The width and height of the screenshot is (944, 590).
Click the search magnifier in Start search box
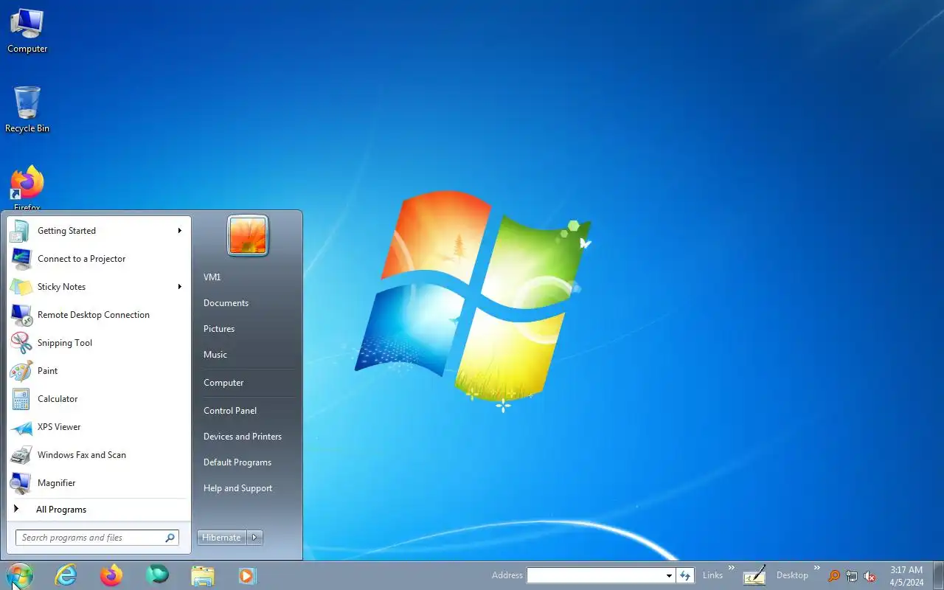click(170, 538)
